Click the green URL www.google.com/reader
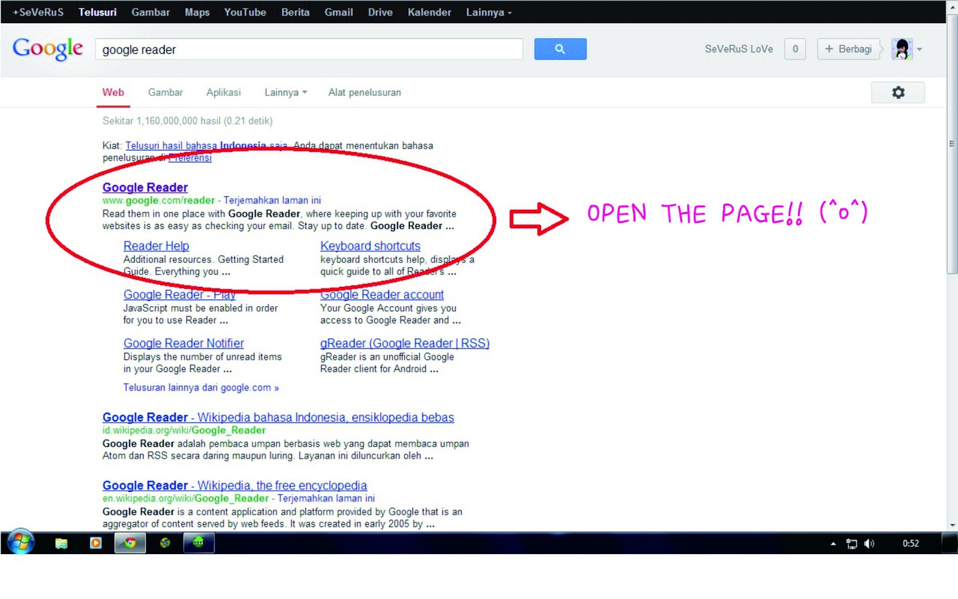Viewport: 958px width, 599px height. tap(159, 200)
